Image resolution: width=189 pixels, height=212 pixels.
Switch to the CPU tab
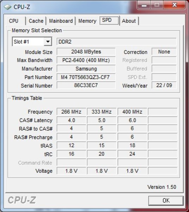[16, 21]
